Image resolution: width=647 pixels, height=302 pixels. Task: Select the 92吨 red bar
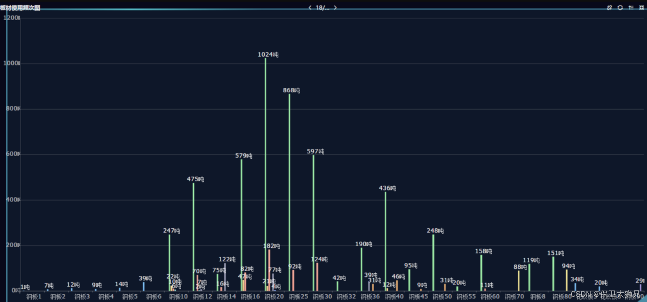293,281
